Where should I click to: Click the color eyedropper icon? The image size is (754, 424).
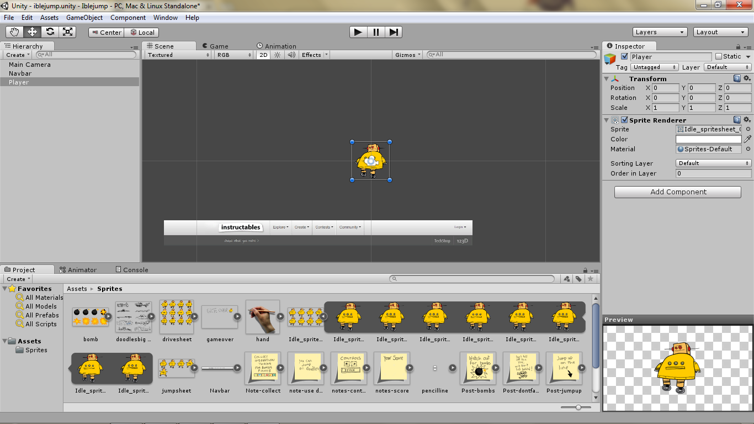click(748, 139)
